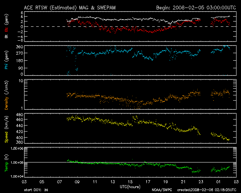Image resolution: width=241 pixels, height=193 pixels.
Task: Click the '-4' value on Bt Bz axis
Action: coord(20,37)
